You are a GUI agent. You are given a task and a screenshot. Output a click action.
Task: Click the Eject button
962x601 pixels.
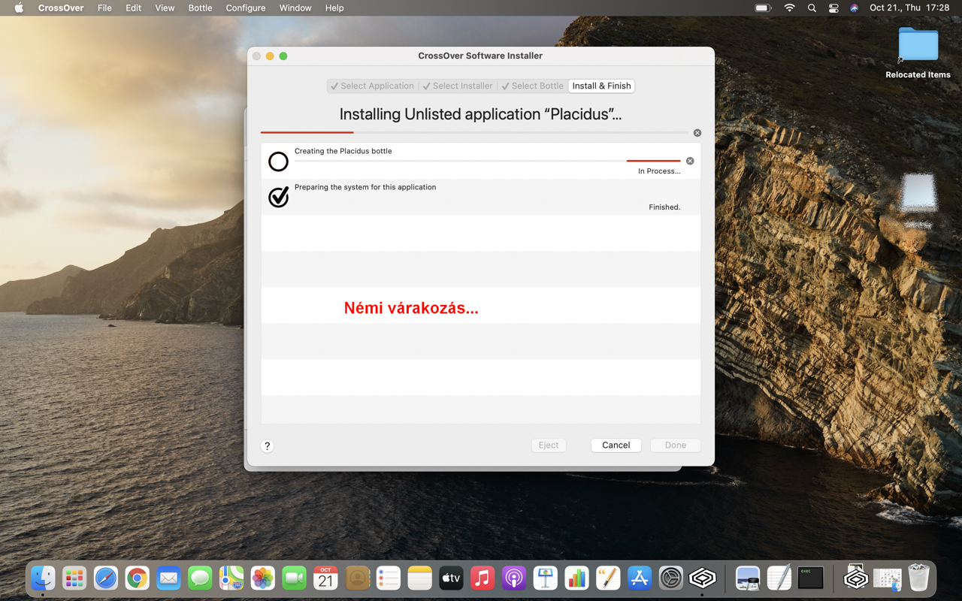(549, 445)
